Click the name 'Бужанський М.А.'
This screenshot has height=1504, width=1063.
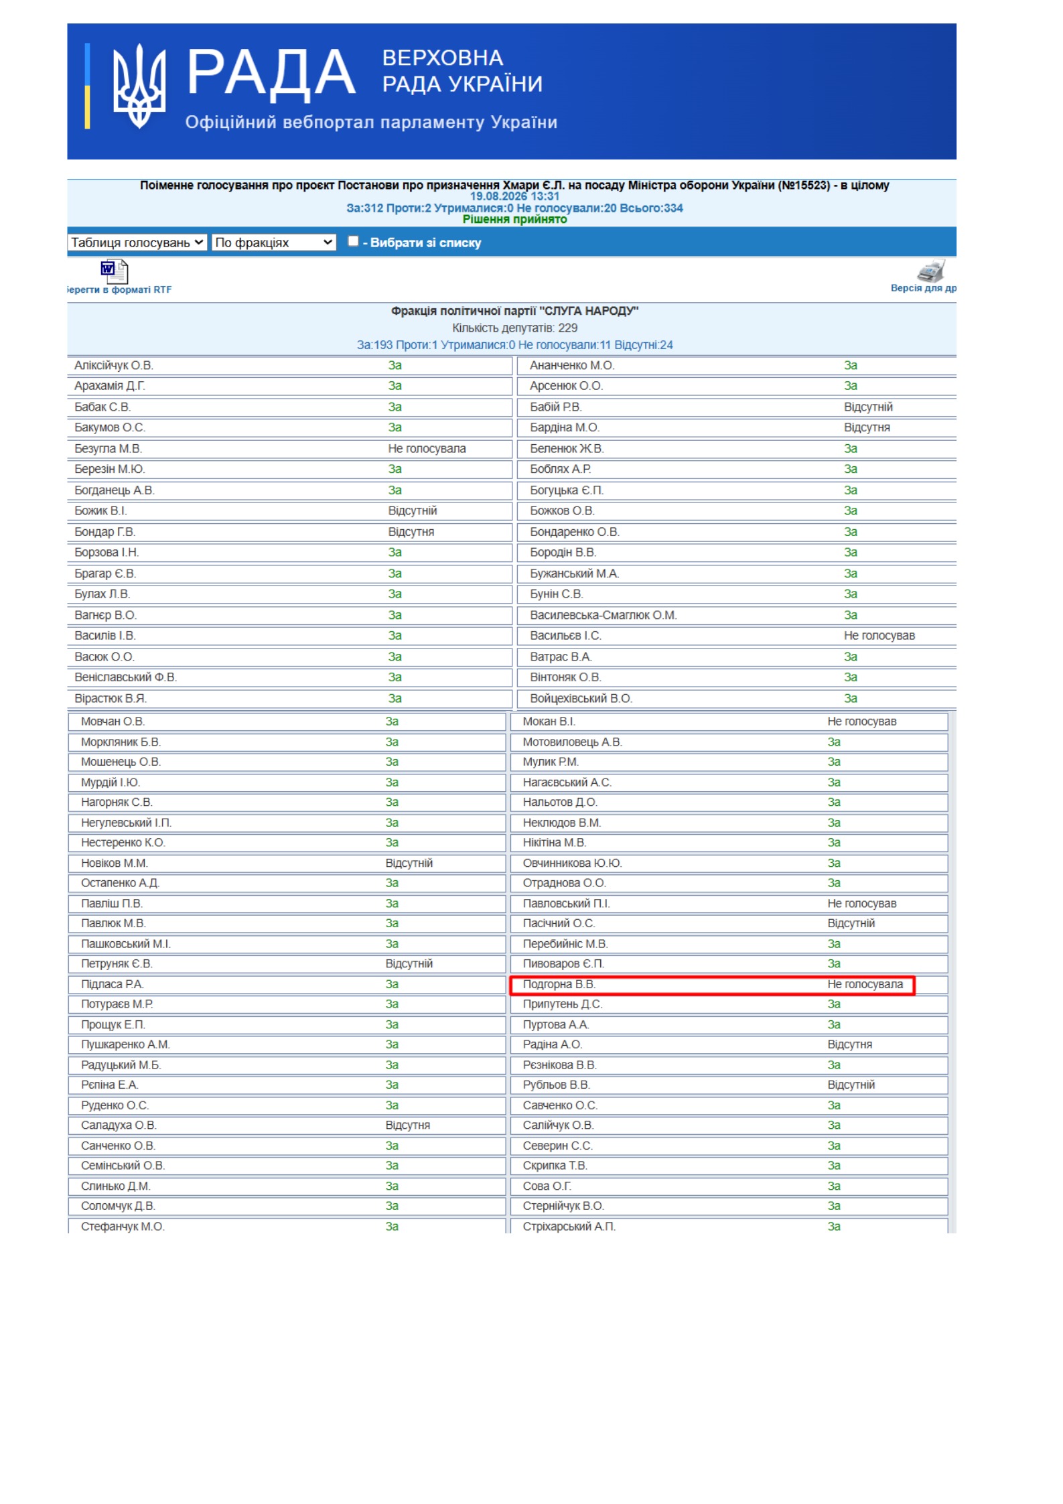[574, 573]
